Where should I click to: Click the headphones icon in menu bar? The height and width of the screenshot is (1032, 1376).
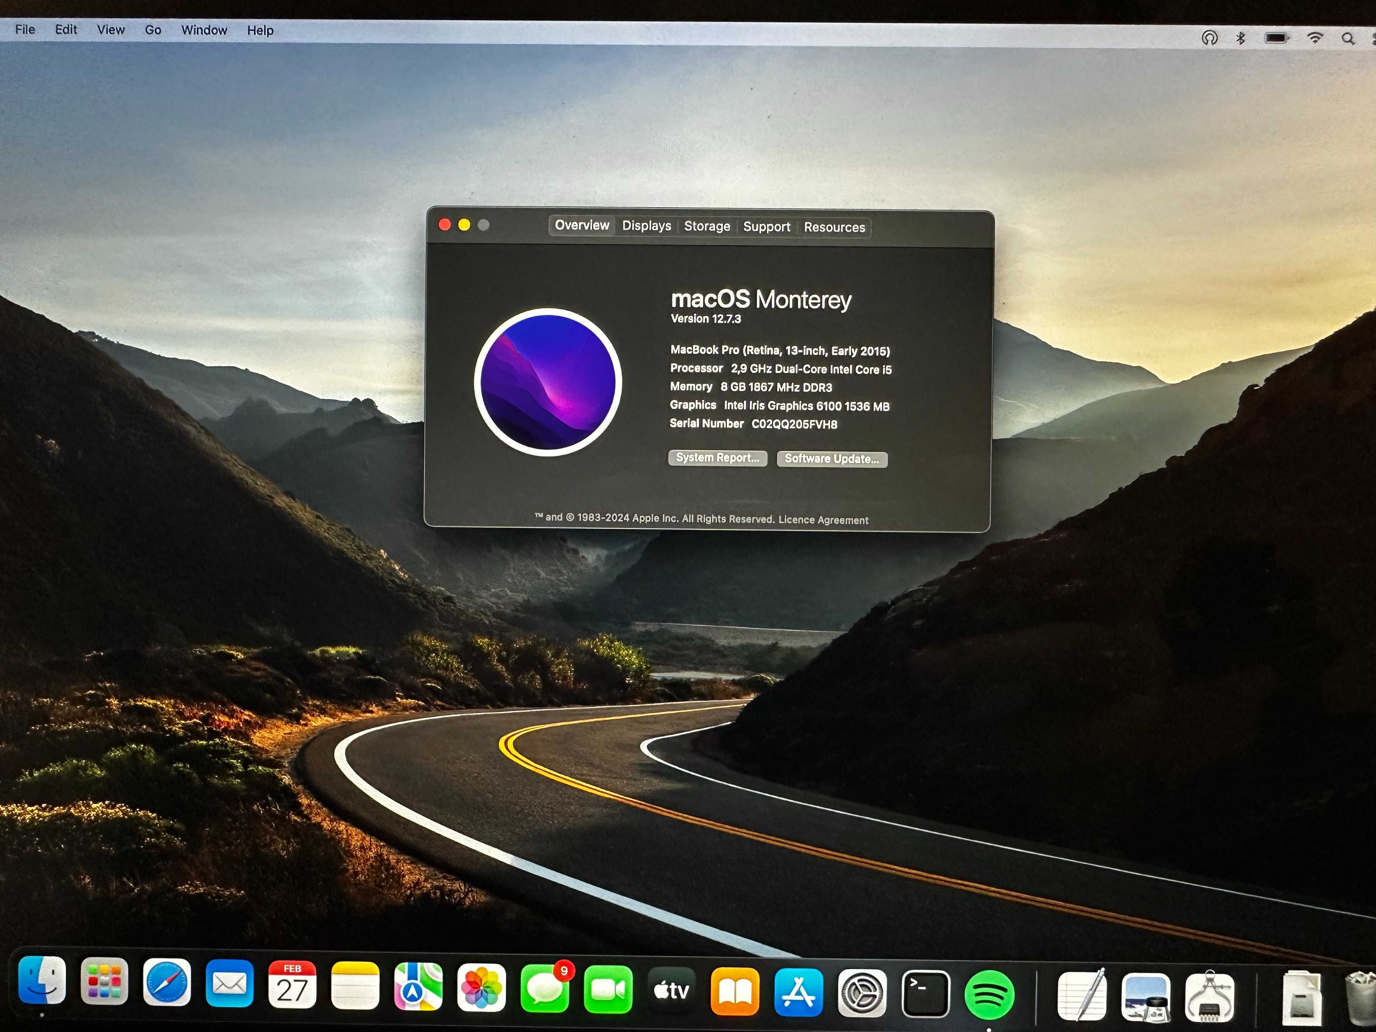click(x=1209, y=38)
